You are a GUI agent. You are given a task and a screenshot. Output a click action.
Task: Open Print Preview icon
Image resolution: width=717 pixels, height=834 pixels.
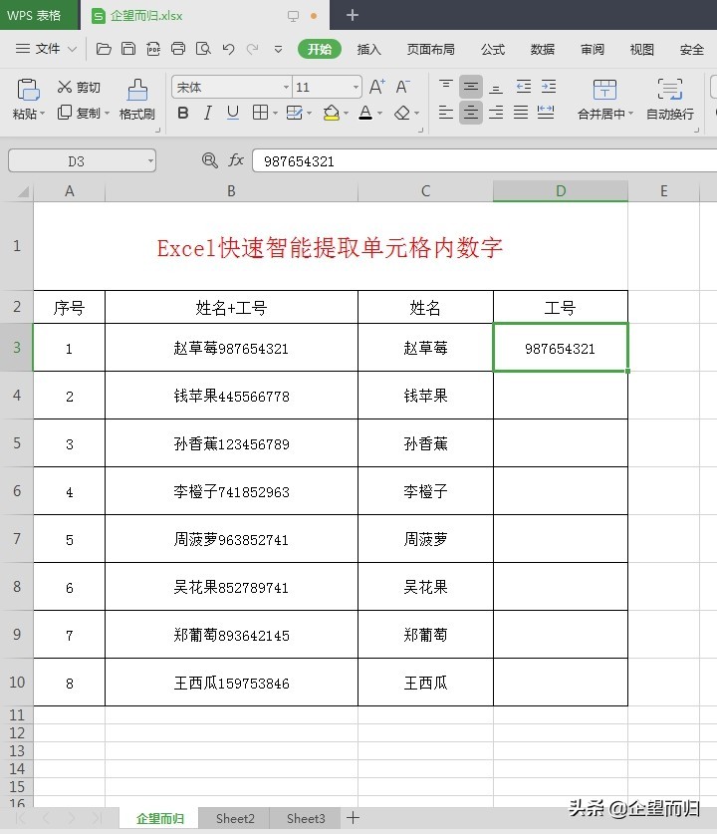tap(203, 49)
